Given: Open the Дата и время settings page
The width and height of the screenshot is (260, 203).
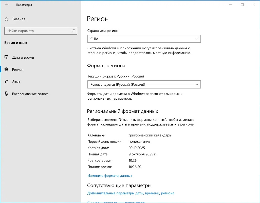Looking at the screenshot, I should [23, 57].
